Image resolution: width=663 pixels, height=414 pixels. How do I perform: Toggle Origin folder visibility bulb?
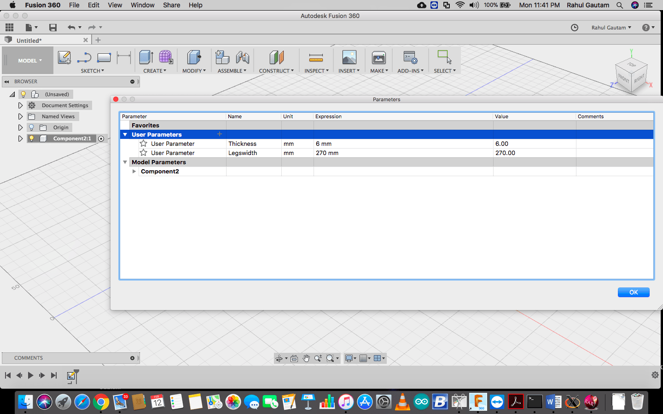coord(31,127)
